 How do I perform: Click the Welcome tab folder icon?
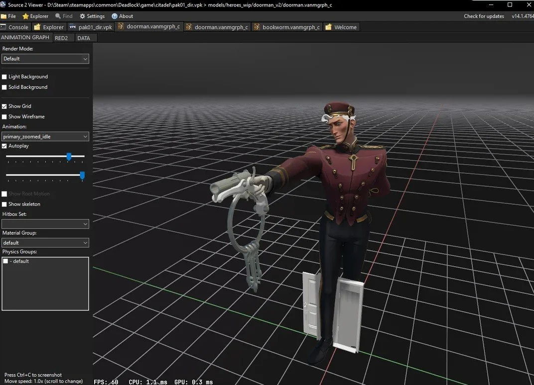(x=328, y=27)
